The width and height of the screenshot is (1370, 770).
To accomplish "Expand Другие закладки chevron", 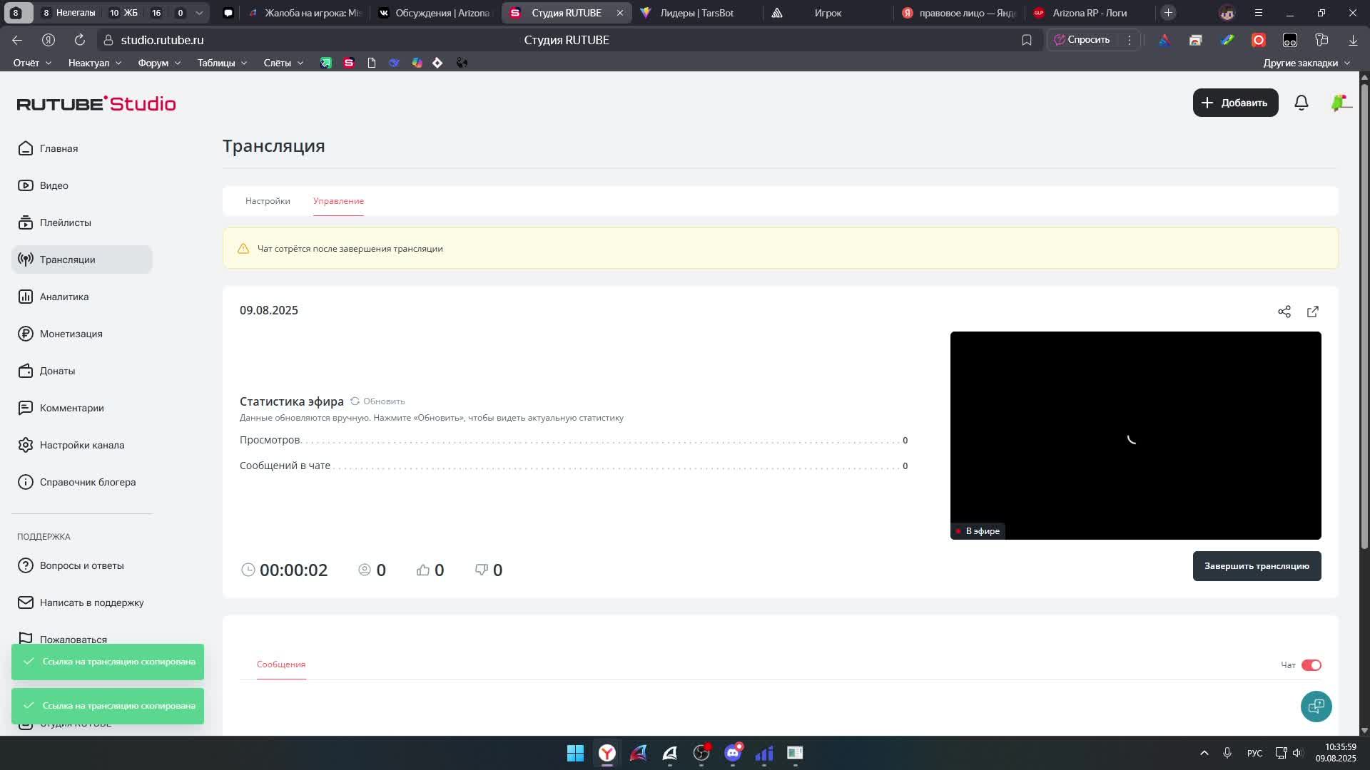I will [1347, 63].
